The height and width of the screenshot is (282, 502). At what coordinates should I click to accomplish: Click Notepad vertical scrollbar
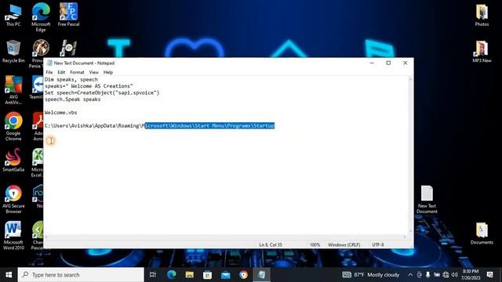coord(410,155)
